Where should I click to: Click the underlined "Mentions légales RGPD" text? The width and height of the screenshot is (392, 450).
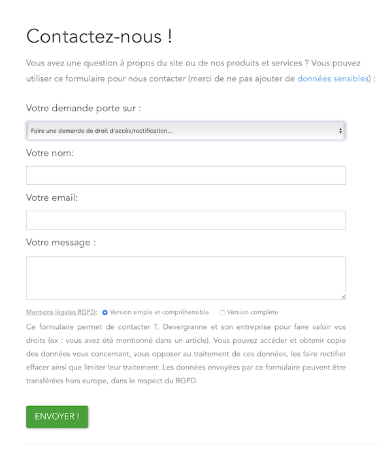(61, 312)
